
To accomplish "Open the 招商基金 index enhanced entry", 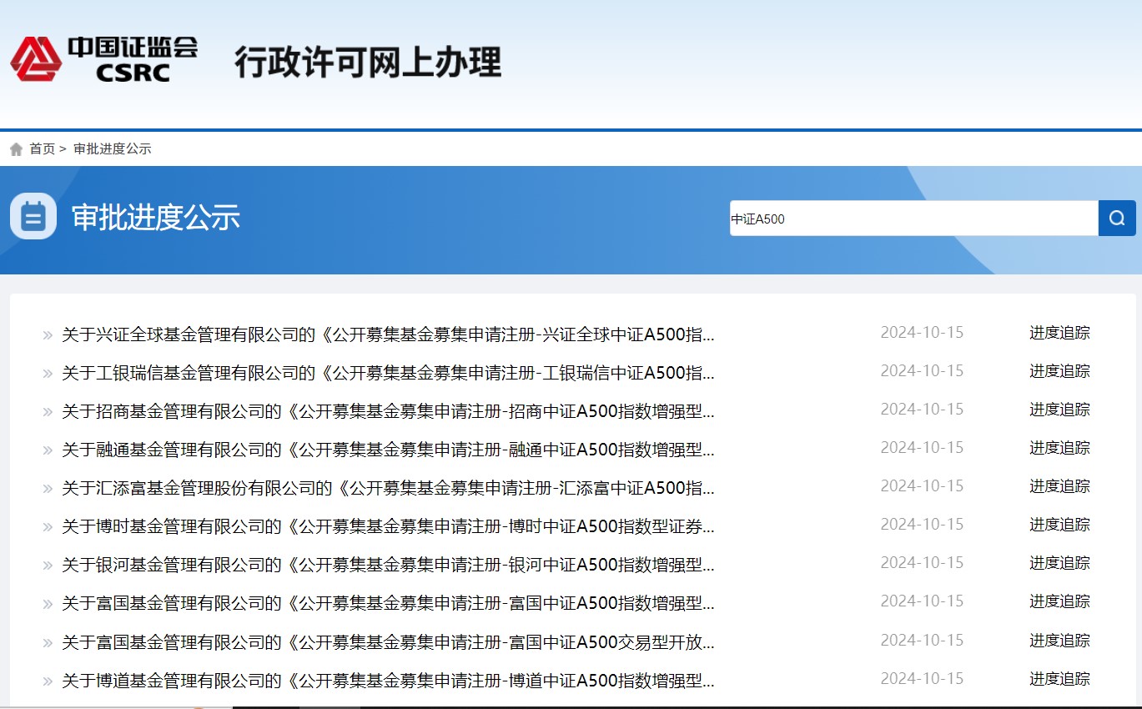I will pos(388,411).
